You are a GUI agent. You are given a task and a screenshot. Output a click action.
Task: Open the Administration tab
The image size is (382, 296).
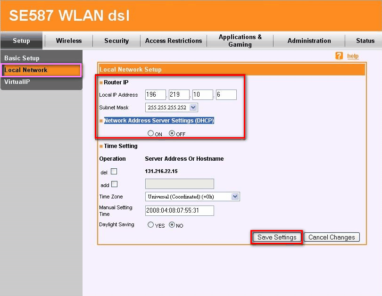[x=309, y=41]
